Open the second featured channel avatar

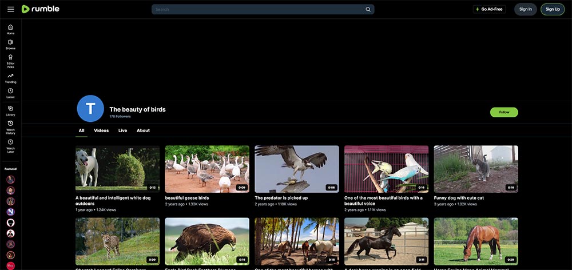[x=10, y=190]
